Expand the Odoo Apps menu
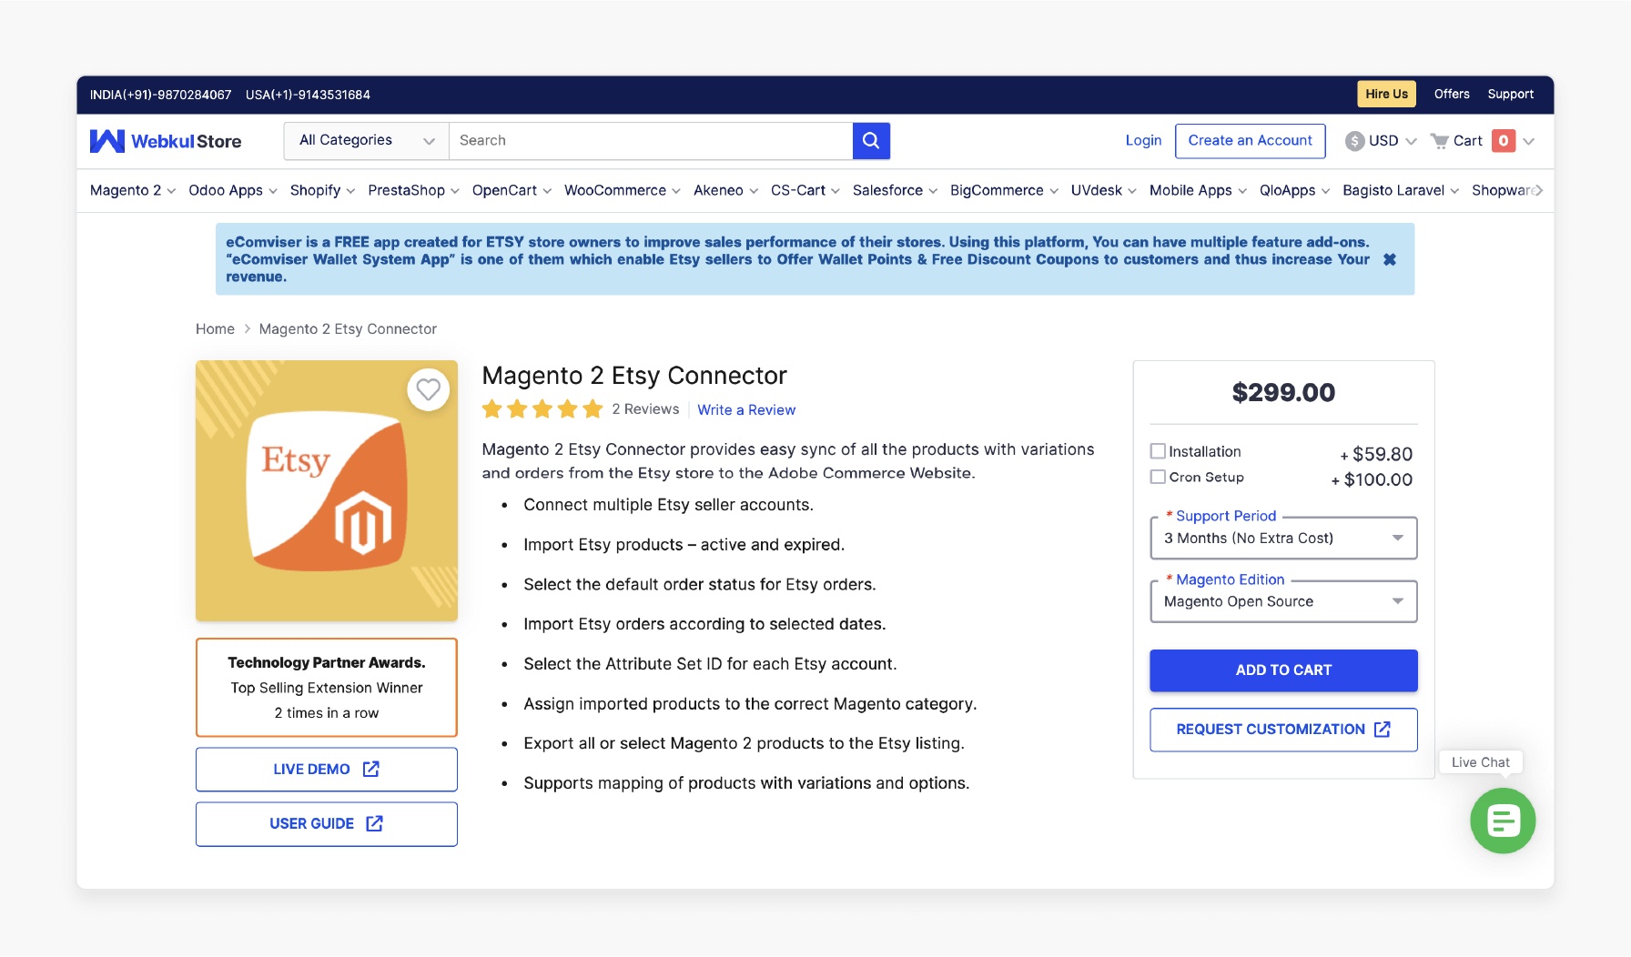The width and height of the screenshot is (1631, 957). tap(233, 190)
